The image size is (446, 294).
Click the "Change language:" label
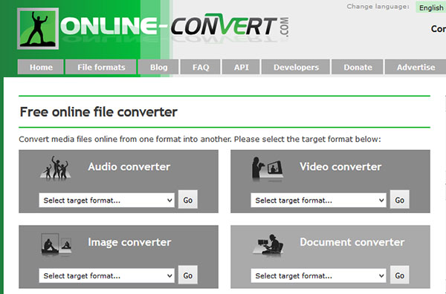tap(378, 7)
